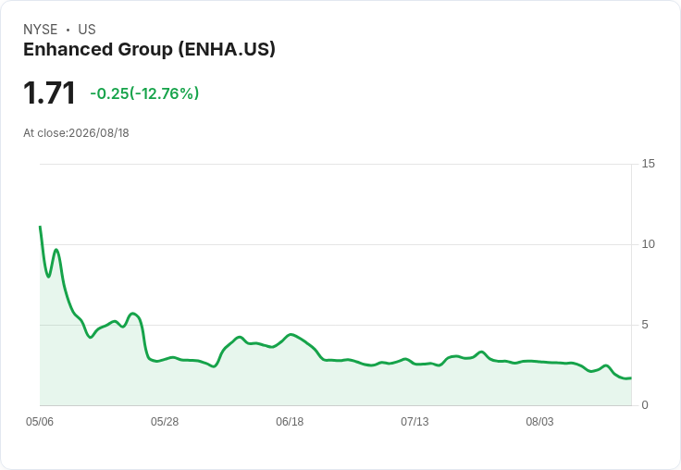This screenshot has width=681, height=470.
Task: Click the price line's final point at right edge
Action: click(x=631, y=377)
